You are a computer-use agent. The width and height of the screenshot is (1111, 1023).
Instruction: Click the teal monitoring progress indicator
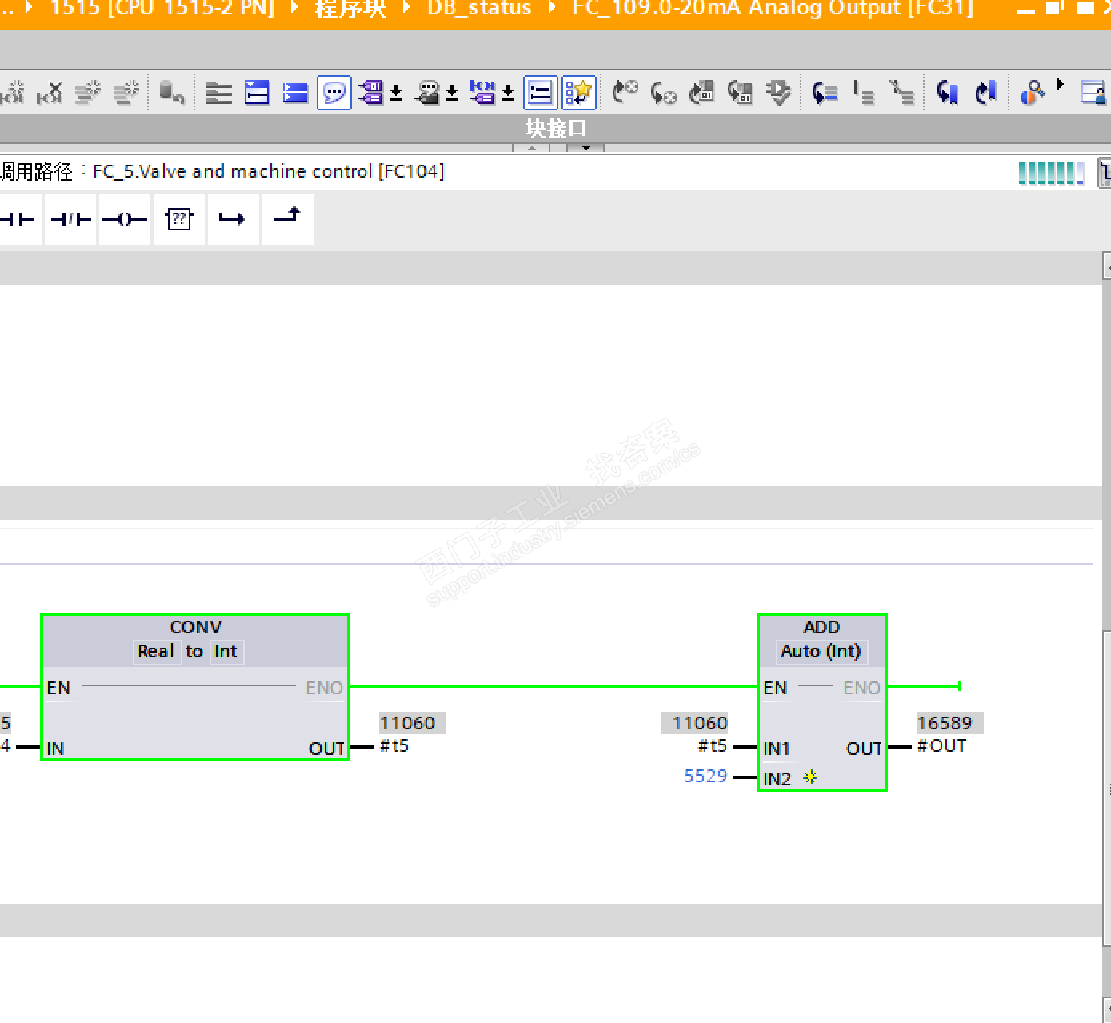1051,172
